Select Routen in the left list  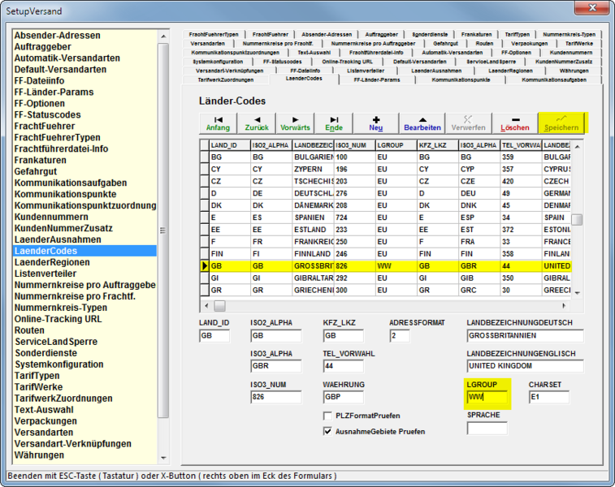(x=30, y=331)
